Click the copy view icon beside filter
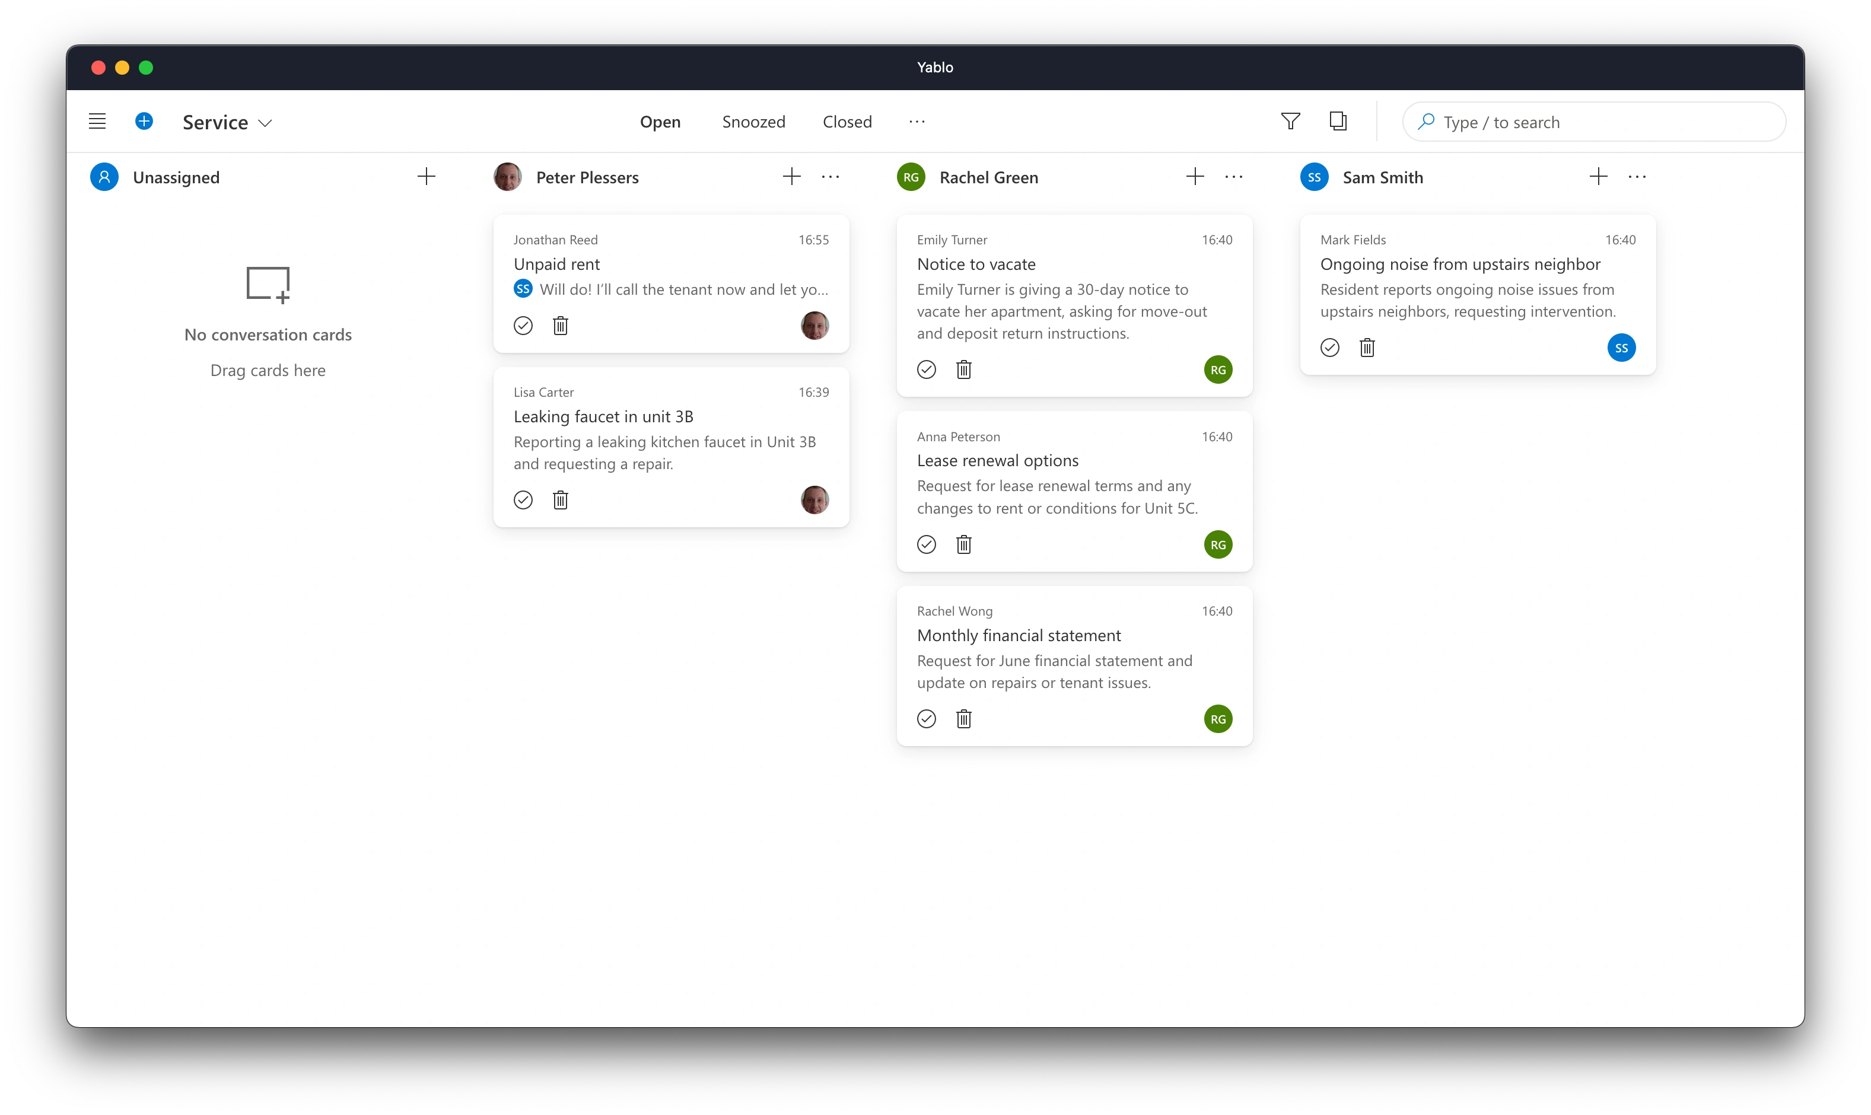Screen dimensions: 1871x1115 (1338, 121)
